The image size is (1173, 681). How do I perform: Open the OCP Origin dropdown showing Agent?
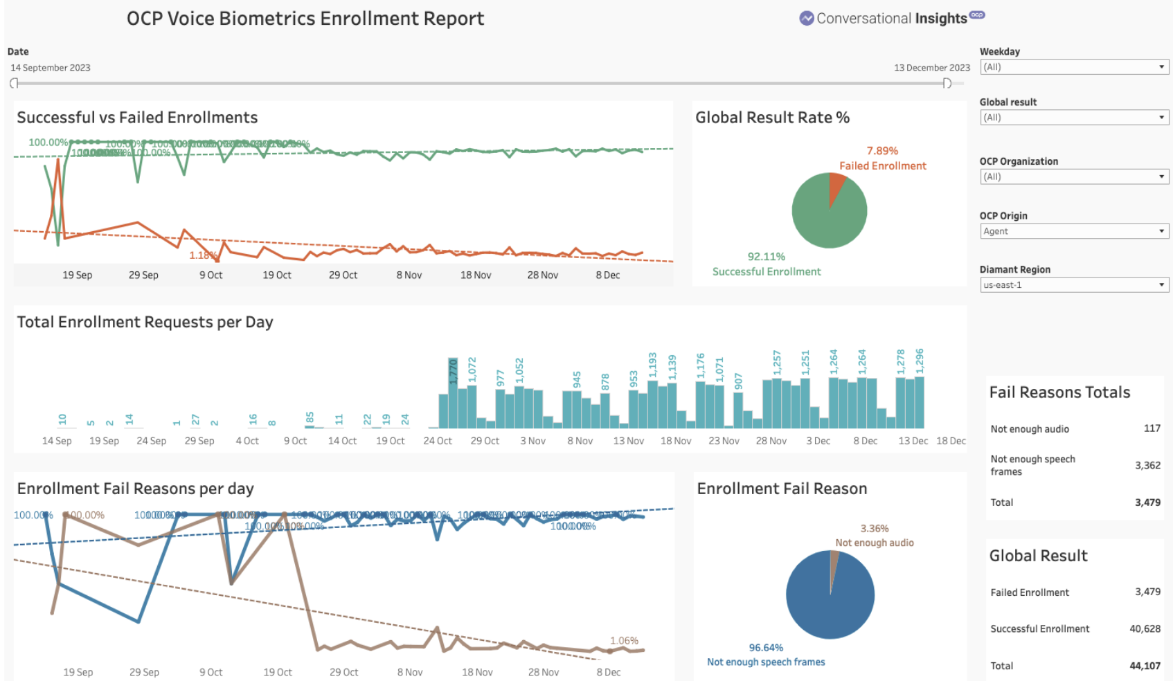[1074, 231]
